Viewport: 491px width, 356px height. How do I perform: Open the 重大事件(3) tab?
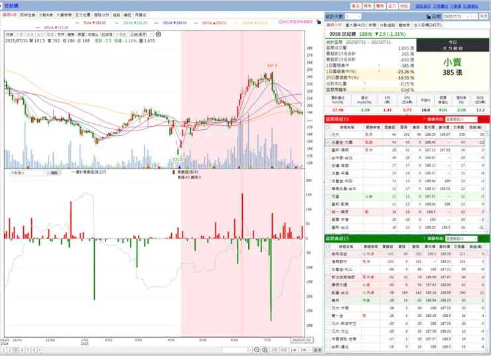tap(355, 25)
